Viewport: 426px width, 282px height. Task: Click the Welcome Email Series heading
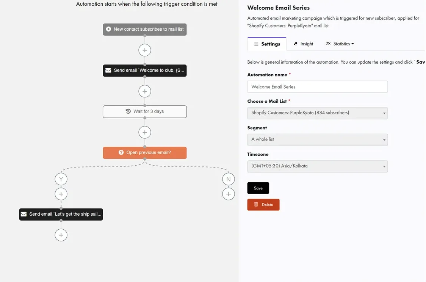pos(279,8)
